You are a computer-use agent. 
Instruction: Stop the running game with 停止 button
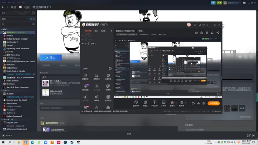pos(51,58)
